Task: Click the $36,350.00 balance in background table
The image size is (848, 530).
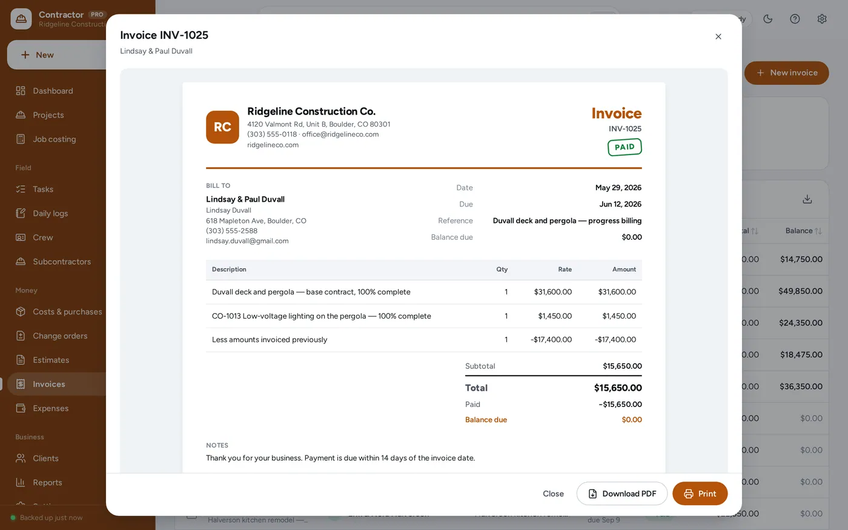Action: point(801,386)
